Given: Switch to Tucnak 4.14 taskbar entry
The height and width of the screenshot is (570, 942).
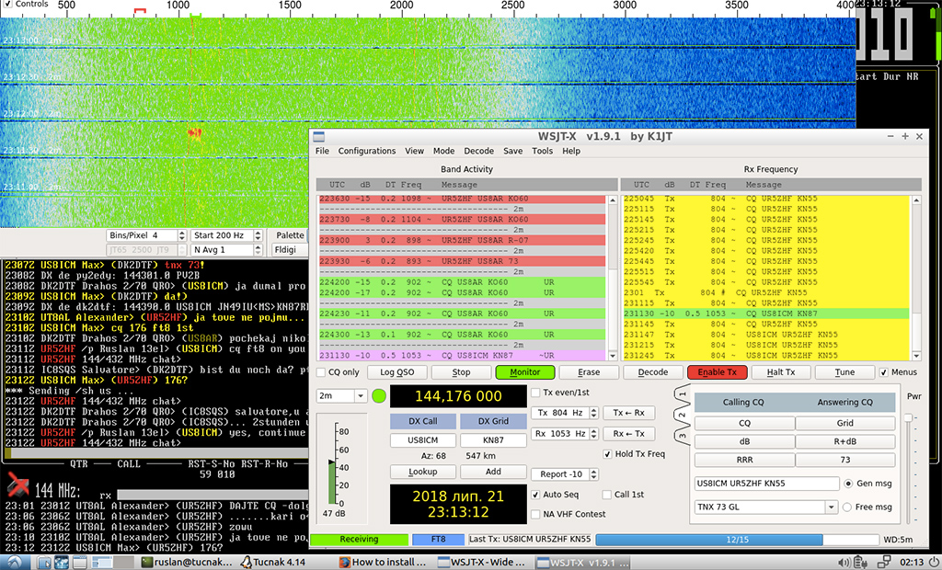Looking at the screenshot, I should click(273, 563).
